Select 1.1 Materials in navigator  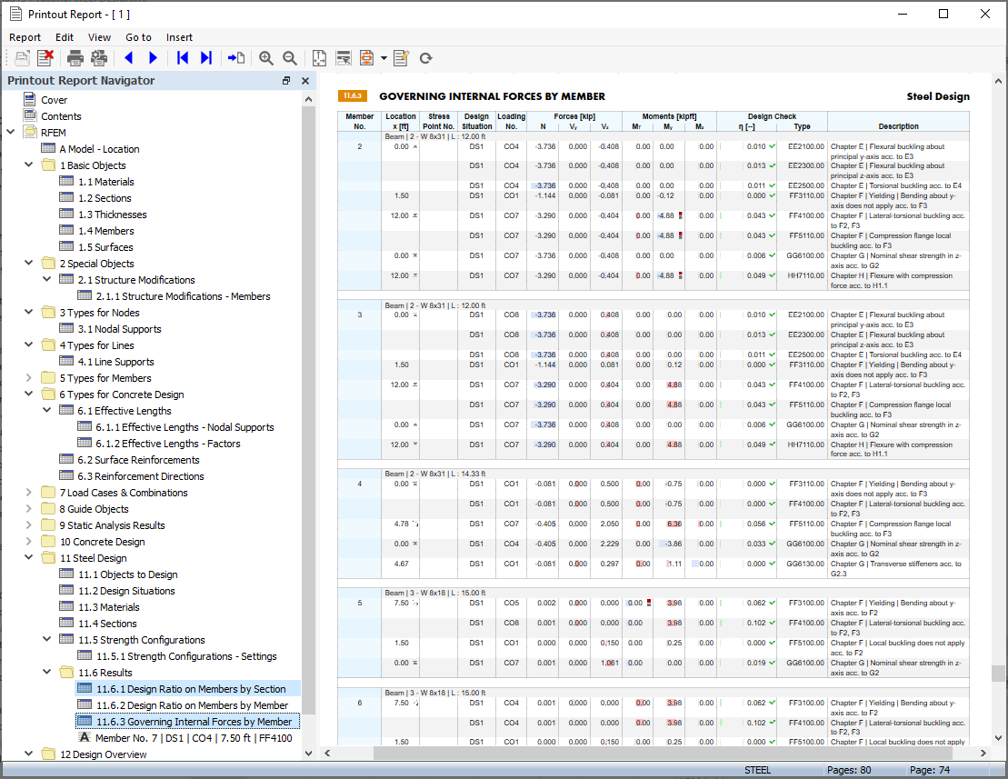pos(105,182)
